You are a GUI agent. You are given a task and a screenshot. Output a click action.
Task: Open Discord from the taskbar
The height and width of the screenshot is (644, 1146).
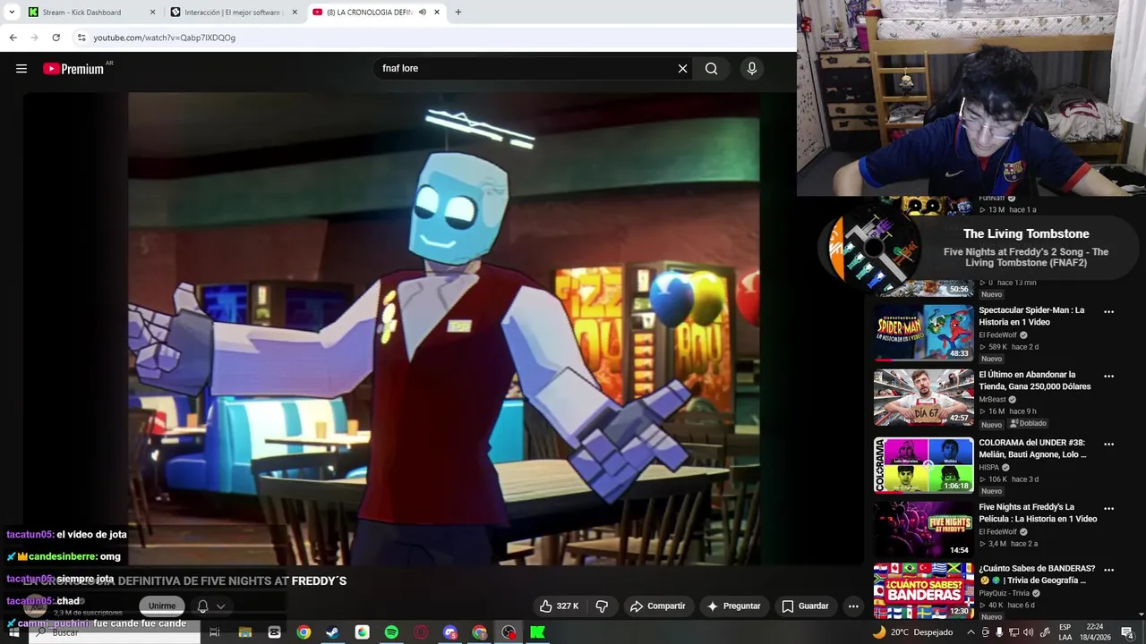coord(450,632)
